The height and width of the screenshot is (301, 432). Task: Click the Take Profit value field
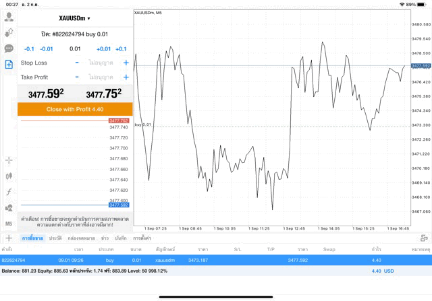point(101,77)
